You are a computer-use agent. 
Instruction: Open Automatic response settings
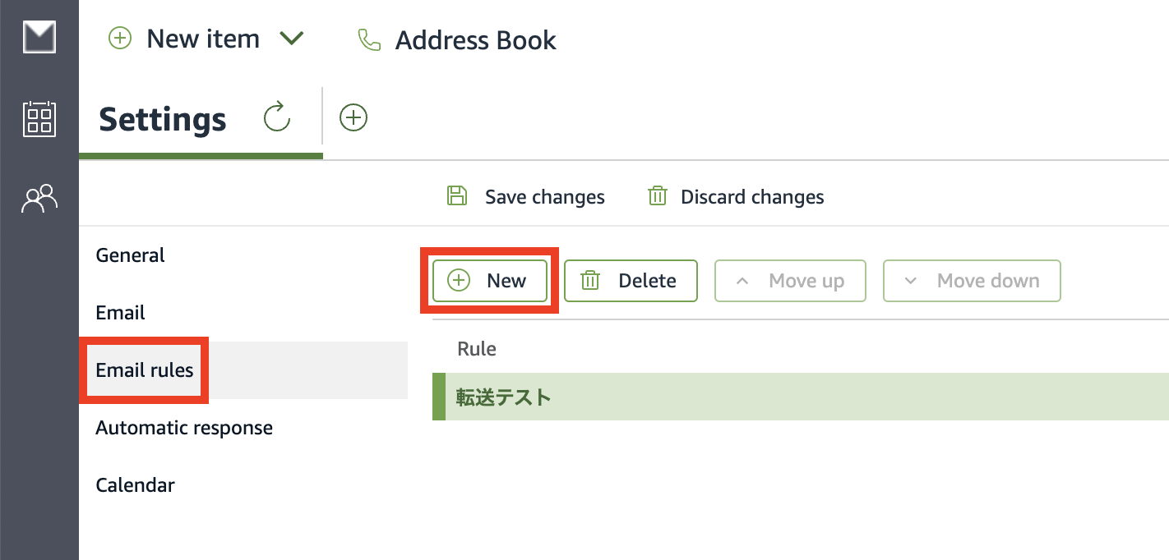pyautogui.click(x=184, y=428)
